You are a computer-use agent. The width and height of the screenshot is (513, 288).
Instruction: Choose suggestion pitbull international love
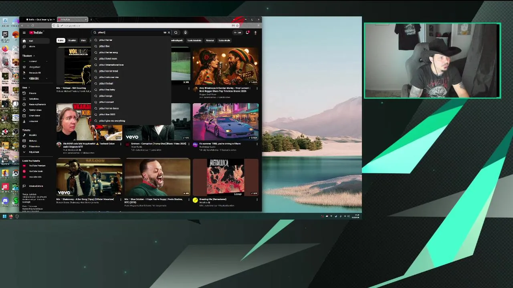[131, 65]
